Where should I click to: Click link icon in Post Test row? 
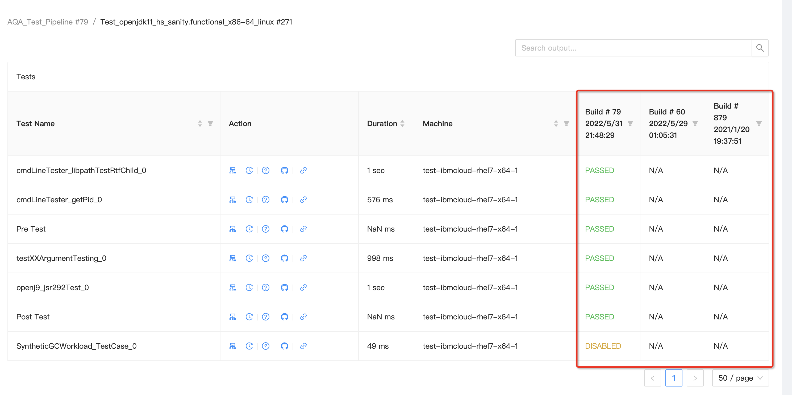[x=303, y=316]
